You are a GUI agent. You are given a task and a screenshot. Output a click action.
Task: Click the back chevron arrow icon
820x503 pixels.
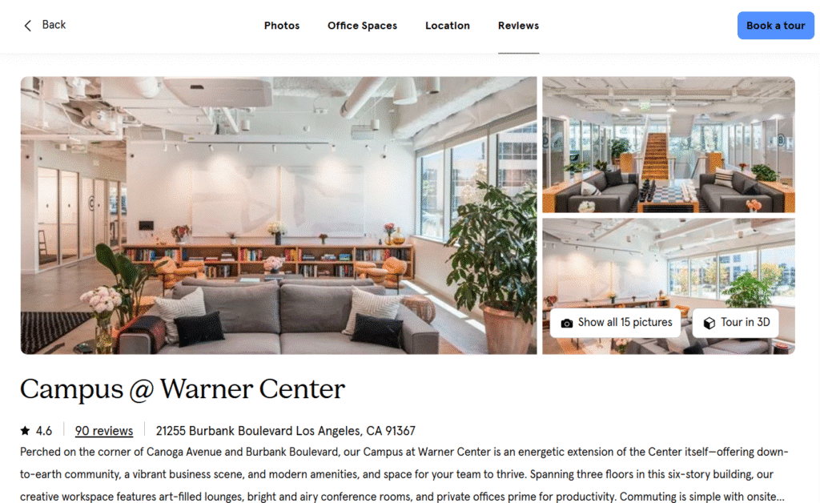28,26
